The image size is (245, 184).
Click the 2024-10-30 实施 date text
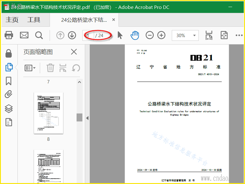pyautogui.click(x=212, y=170)
